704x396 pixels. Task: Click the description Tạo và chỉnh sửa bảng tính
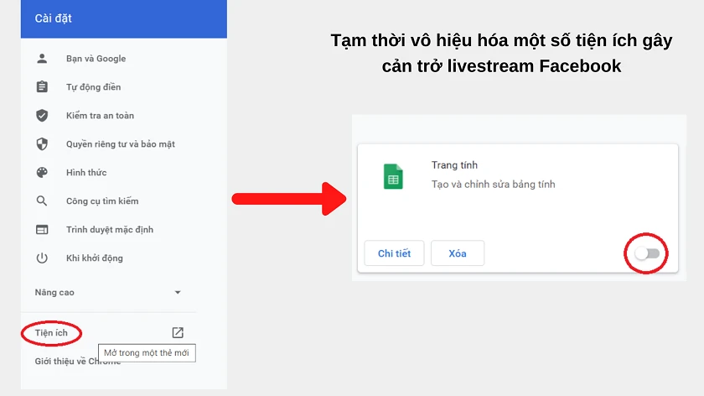493,185
